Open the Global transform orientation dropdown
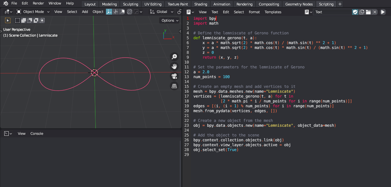Image resolution: width=391 pixels, height=187 pixels. click(162, 12)
